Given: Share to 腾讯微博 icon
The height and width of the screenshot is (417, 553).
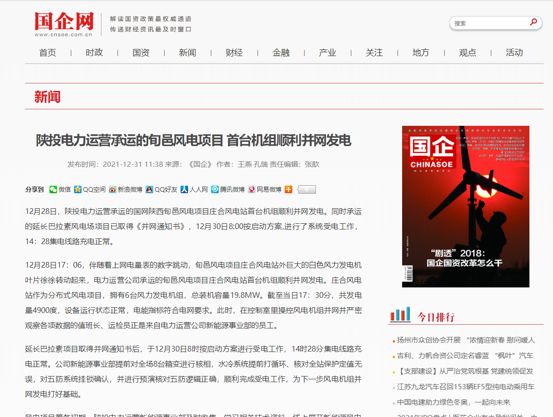Looking at the screenshot, I should coord(215,189).
